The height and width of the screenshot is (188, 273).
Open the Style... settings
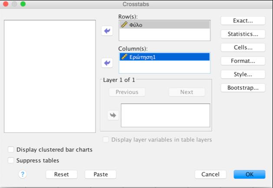(x=243, y=74)
